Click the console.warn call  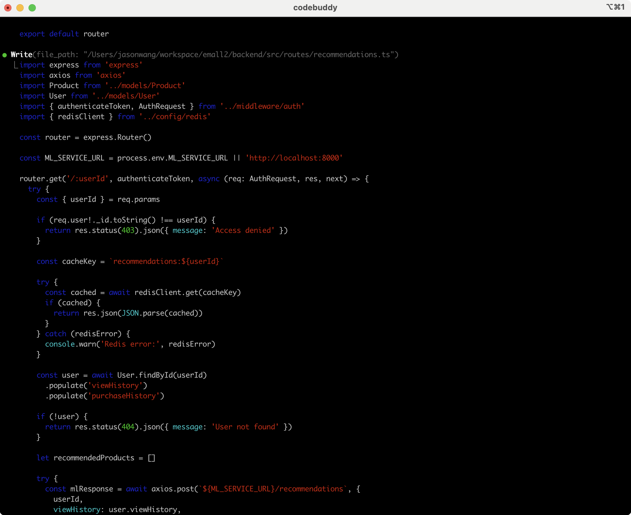click(70, 344)
